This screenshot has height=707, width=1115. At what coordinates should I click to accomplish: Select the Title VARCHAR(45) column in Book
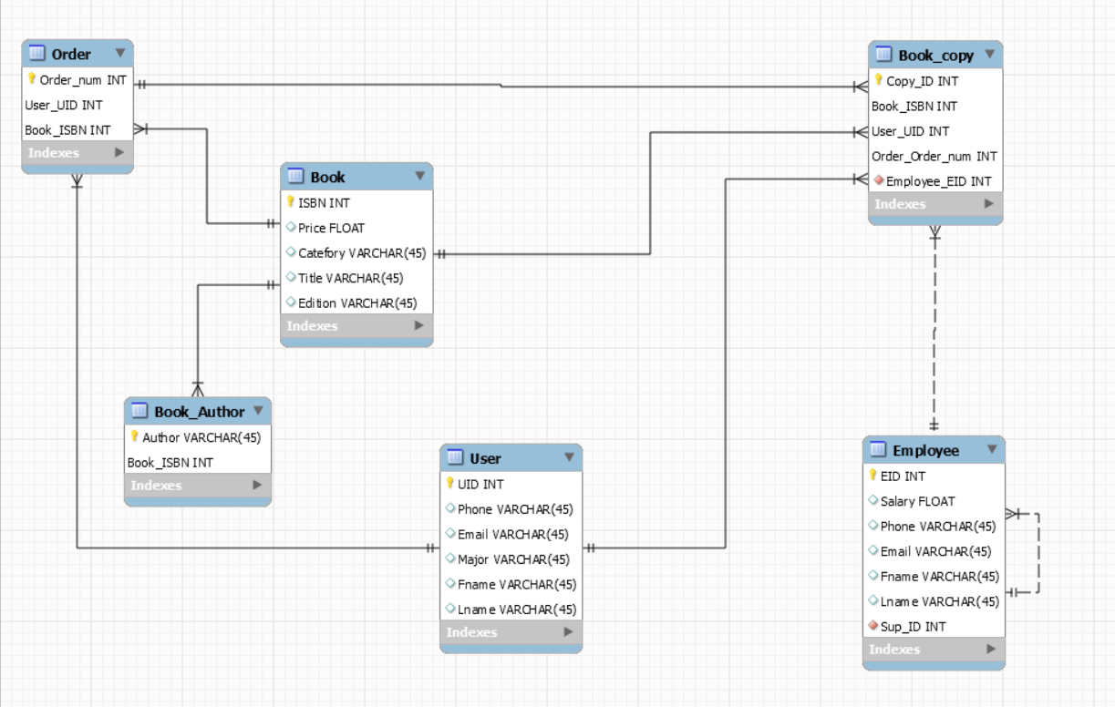pos(349,278)
